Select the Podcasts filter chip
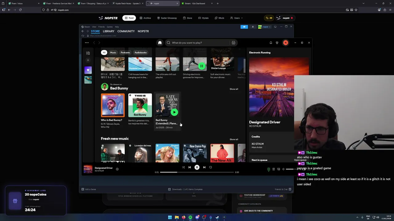This screenshot has height=221, width=394. [x=125, y=52]
